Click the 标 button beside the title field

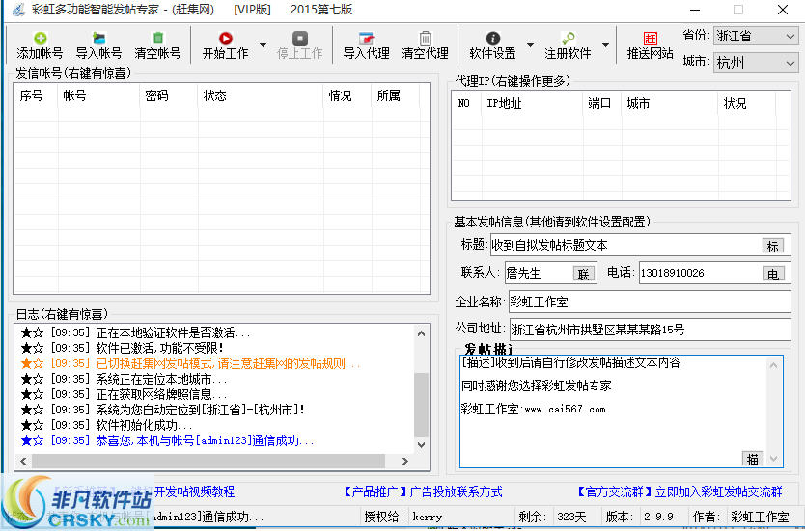point(772,246)
